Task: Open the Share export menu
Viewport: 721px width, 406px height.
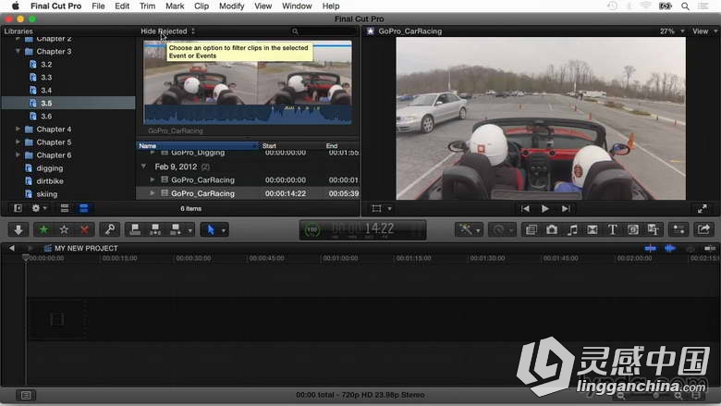Action: [703, 229]
